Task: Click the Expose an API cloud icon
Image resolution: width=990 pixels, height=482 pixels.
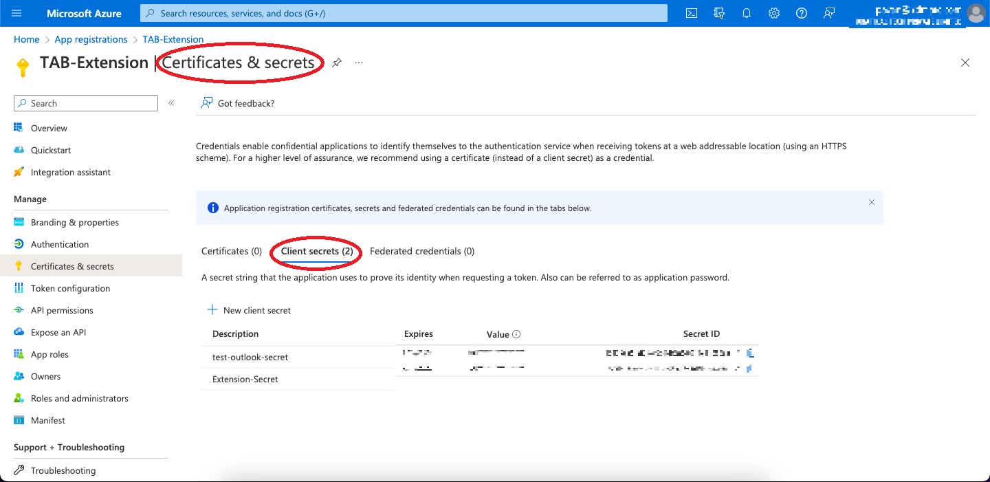Action: click(x=19, y=332)
